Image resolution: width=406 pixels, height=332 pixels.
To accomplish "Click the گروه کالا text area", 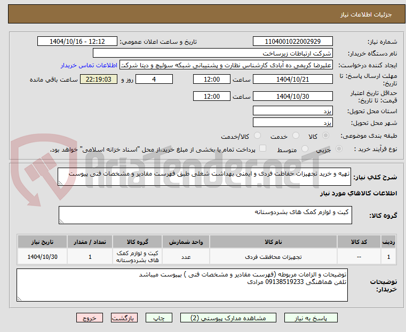I will pyautogui.click(x=205, y=215).
